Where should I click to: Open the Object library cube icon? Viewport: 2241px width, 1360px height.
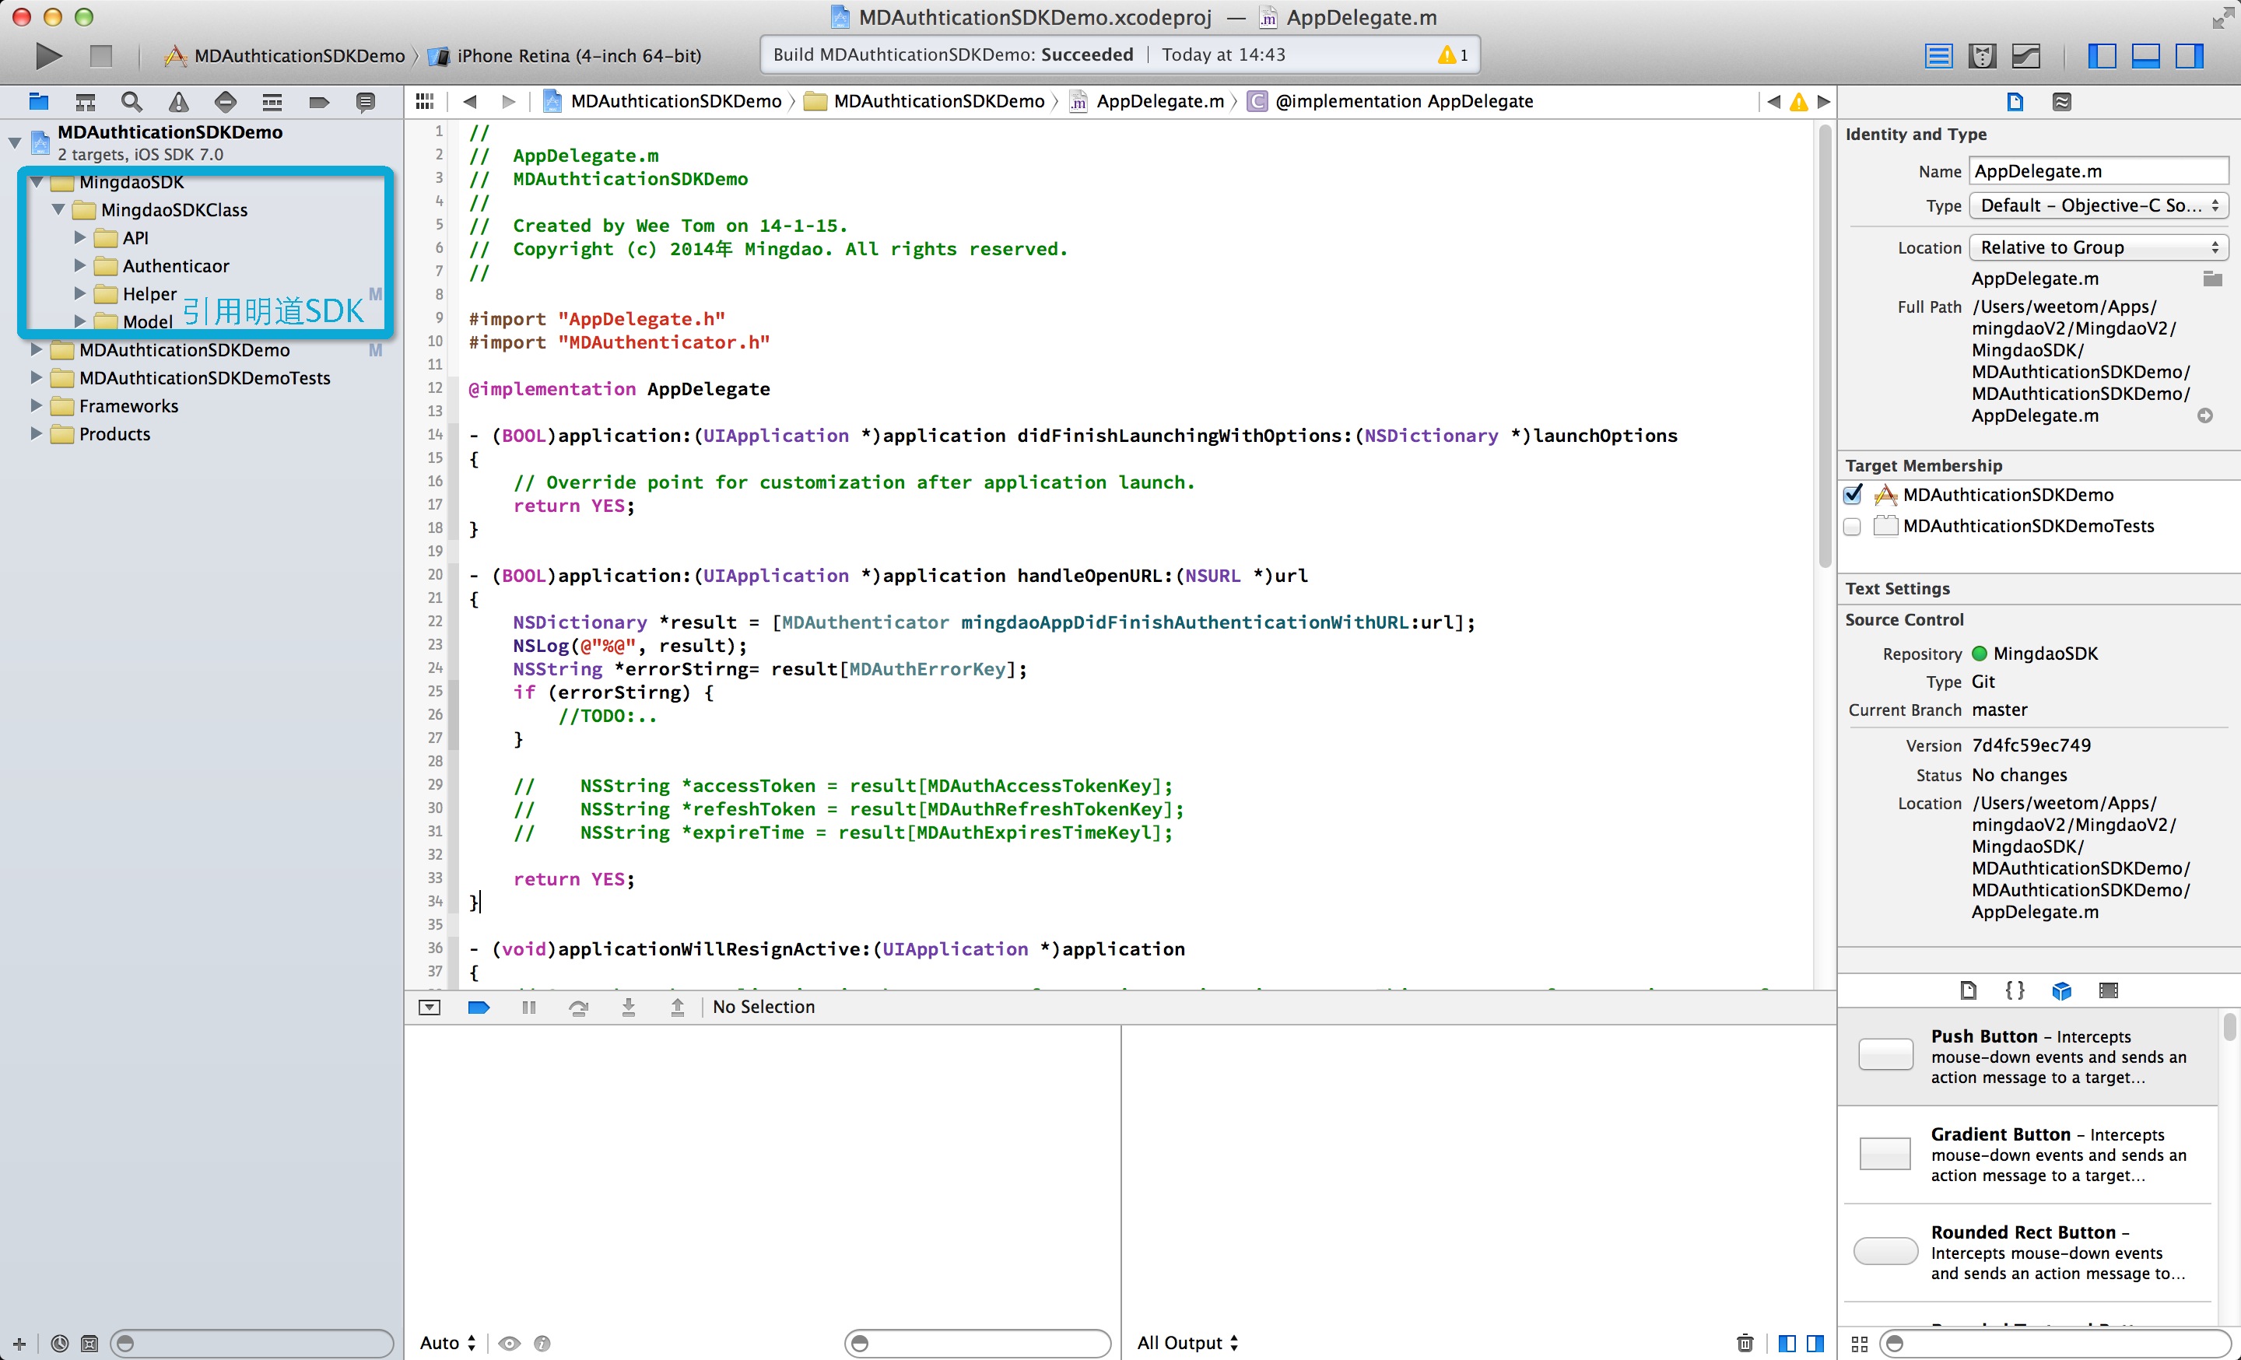[x=2061, y=991]
